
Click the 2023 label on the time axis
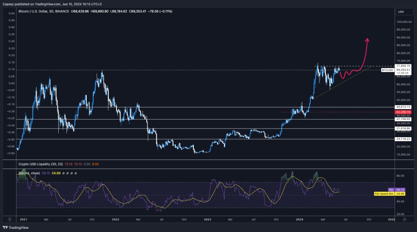pyautogui.click(x=208, y=219)
